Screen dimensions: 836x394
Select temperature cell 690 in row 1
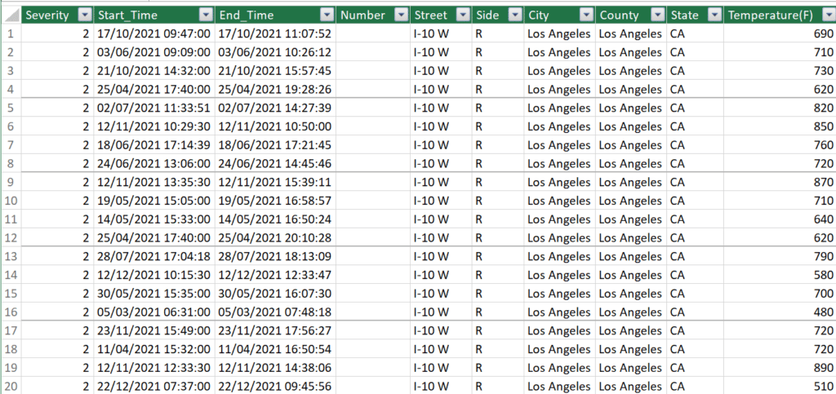(x=780, y=34)
